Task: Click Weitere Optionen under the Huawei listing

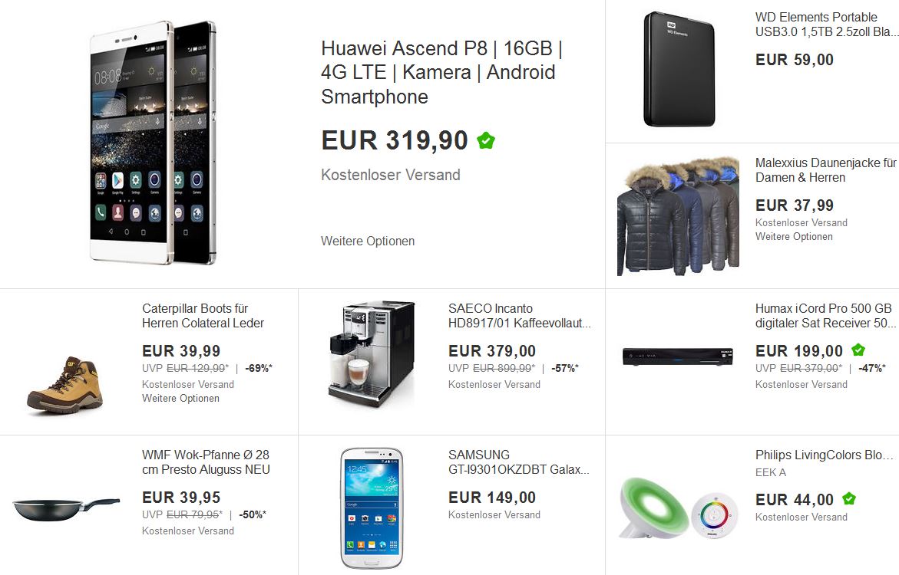Action: coord(368,241)
